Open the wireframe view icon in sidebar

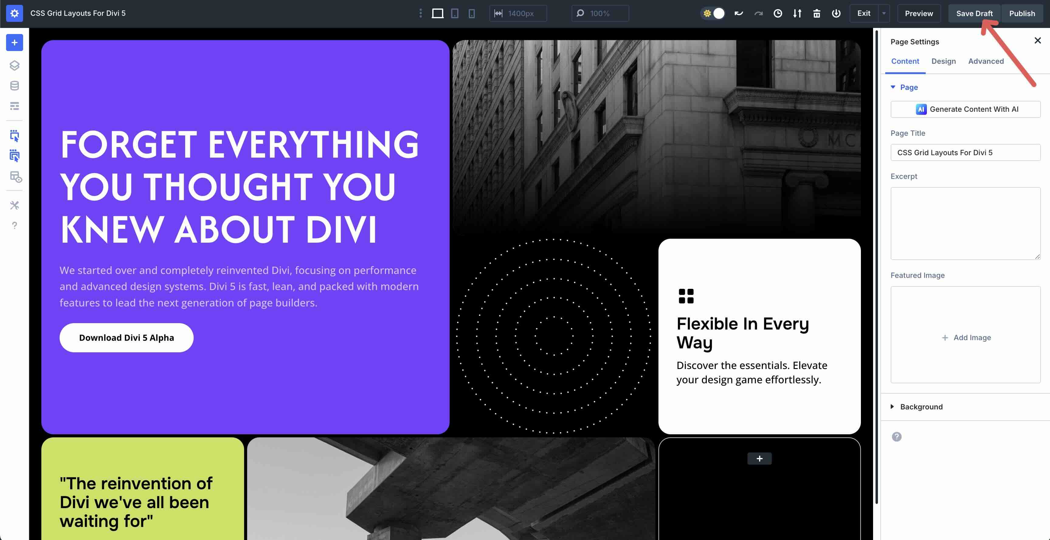tap(14, 106)
